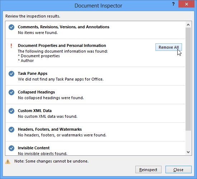
Task: Click 'No collapsed headings were found.' text
Action: point(51,98)
